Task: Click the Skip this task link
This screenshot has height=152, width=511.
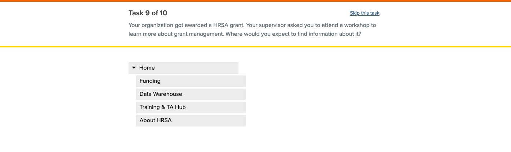Action: [x=364, y=13]
